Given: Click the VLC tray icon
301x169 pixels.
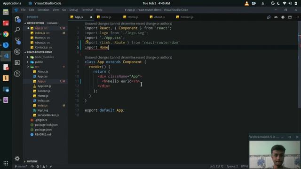Looking at the screenshot, I should (x=246, y=3).
